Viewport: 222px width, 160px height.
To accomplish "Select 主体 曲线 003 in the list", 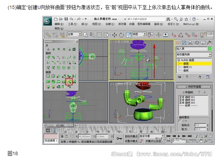I will [187, 103].
